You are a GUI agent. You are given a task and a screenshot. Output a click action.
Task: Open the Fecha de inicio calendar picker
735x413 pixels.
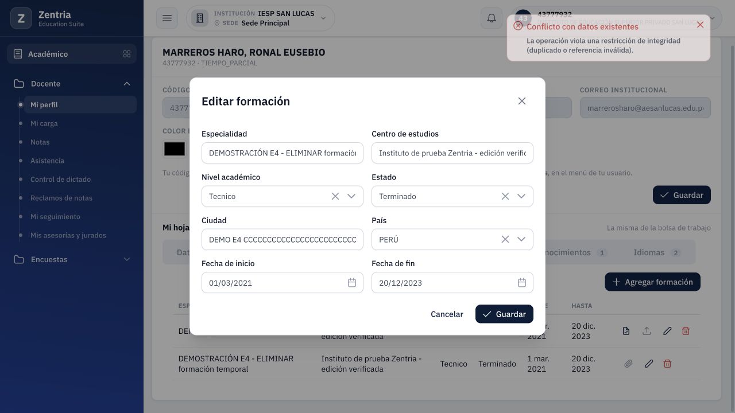[352, 283]
